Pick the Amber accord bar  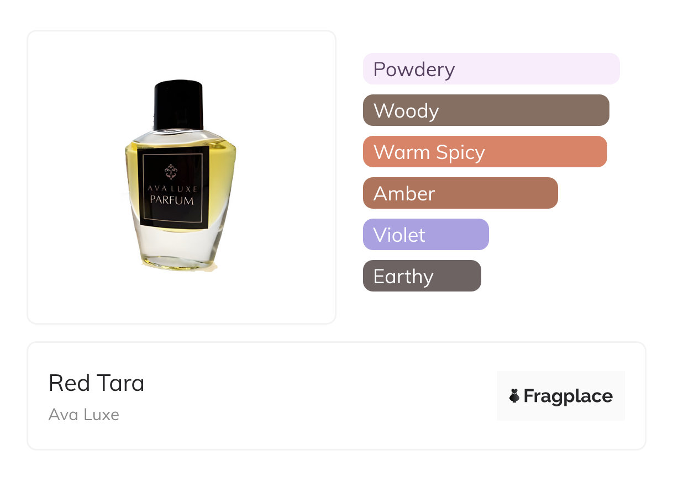460,193
